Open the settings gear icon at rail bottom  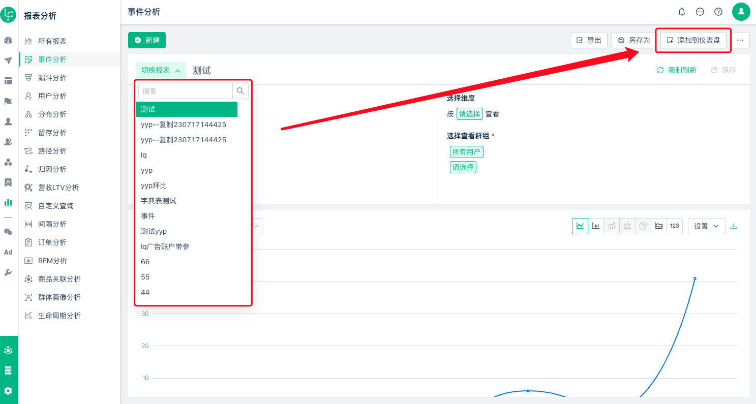[x=8, y=391]
